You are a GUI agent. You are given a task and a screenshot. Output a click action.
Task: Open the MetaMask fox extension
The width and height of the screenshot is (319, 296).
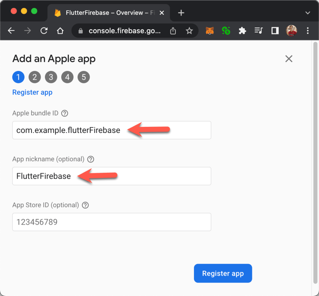point(210,31)
